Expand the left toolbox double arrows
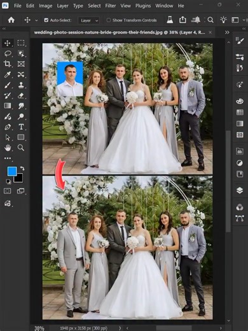Viewport: 248px width, 331px height. (x=4, y=29)
